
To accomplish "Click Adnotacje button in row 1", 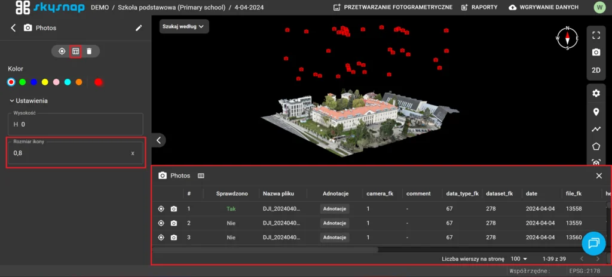I will point(335,209).
